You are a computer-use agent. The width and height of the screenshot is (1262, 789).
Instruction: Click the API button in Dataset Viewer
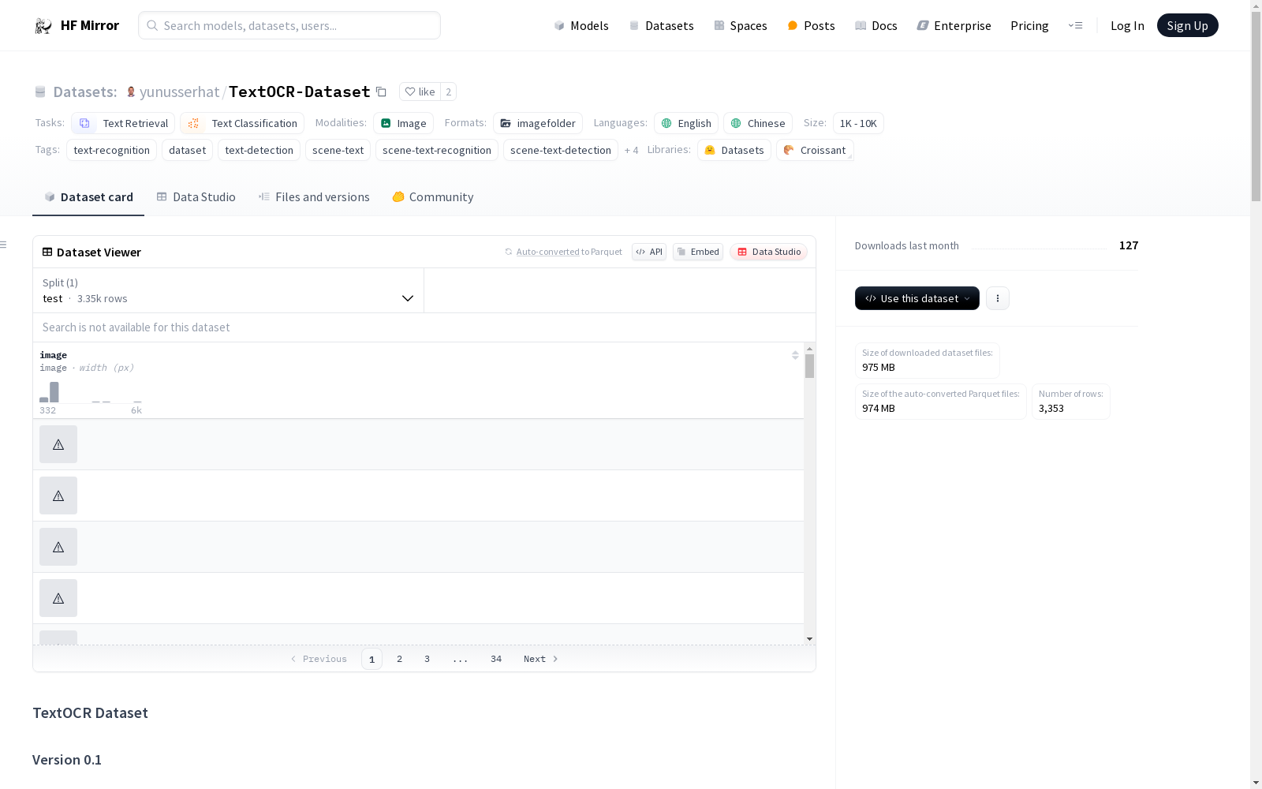pyautogui.click(x=649, y=252)
